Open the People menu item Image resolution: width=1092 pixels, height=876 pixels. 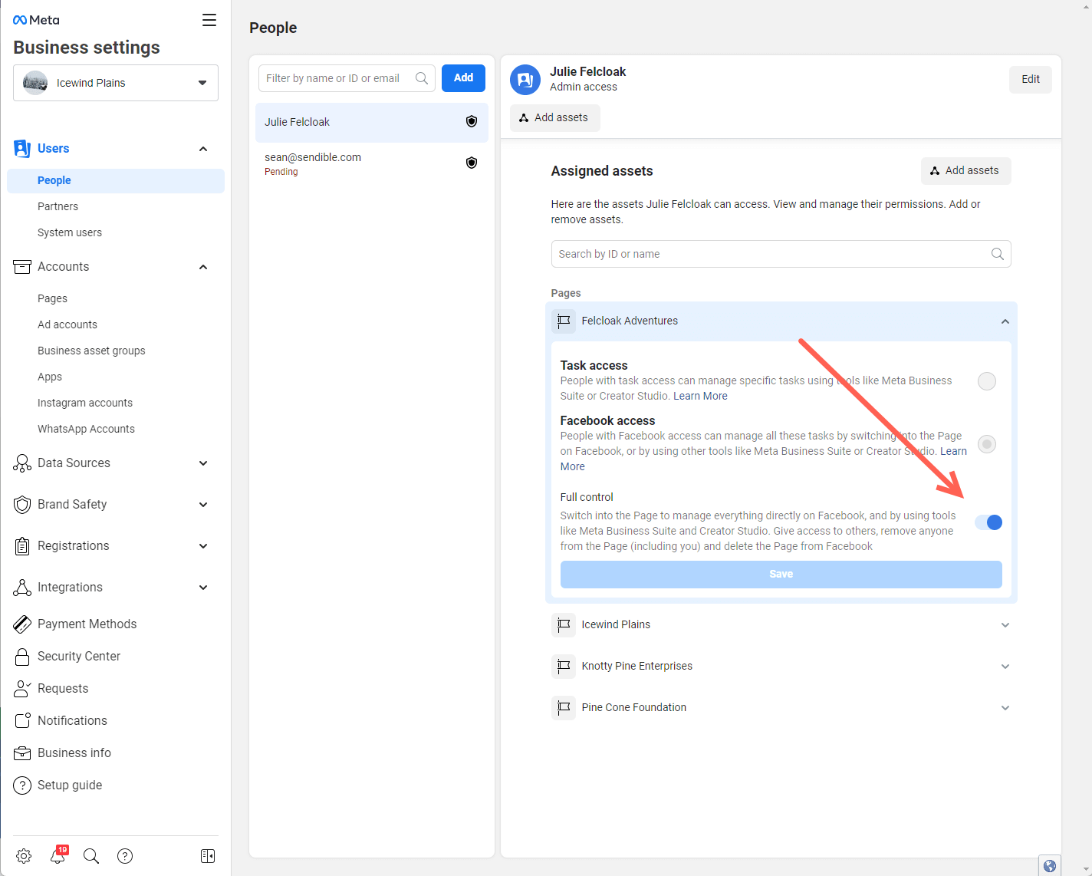116,181
